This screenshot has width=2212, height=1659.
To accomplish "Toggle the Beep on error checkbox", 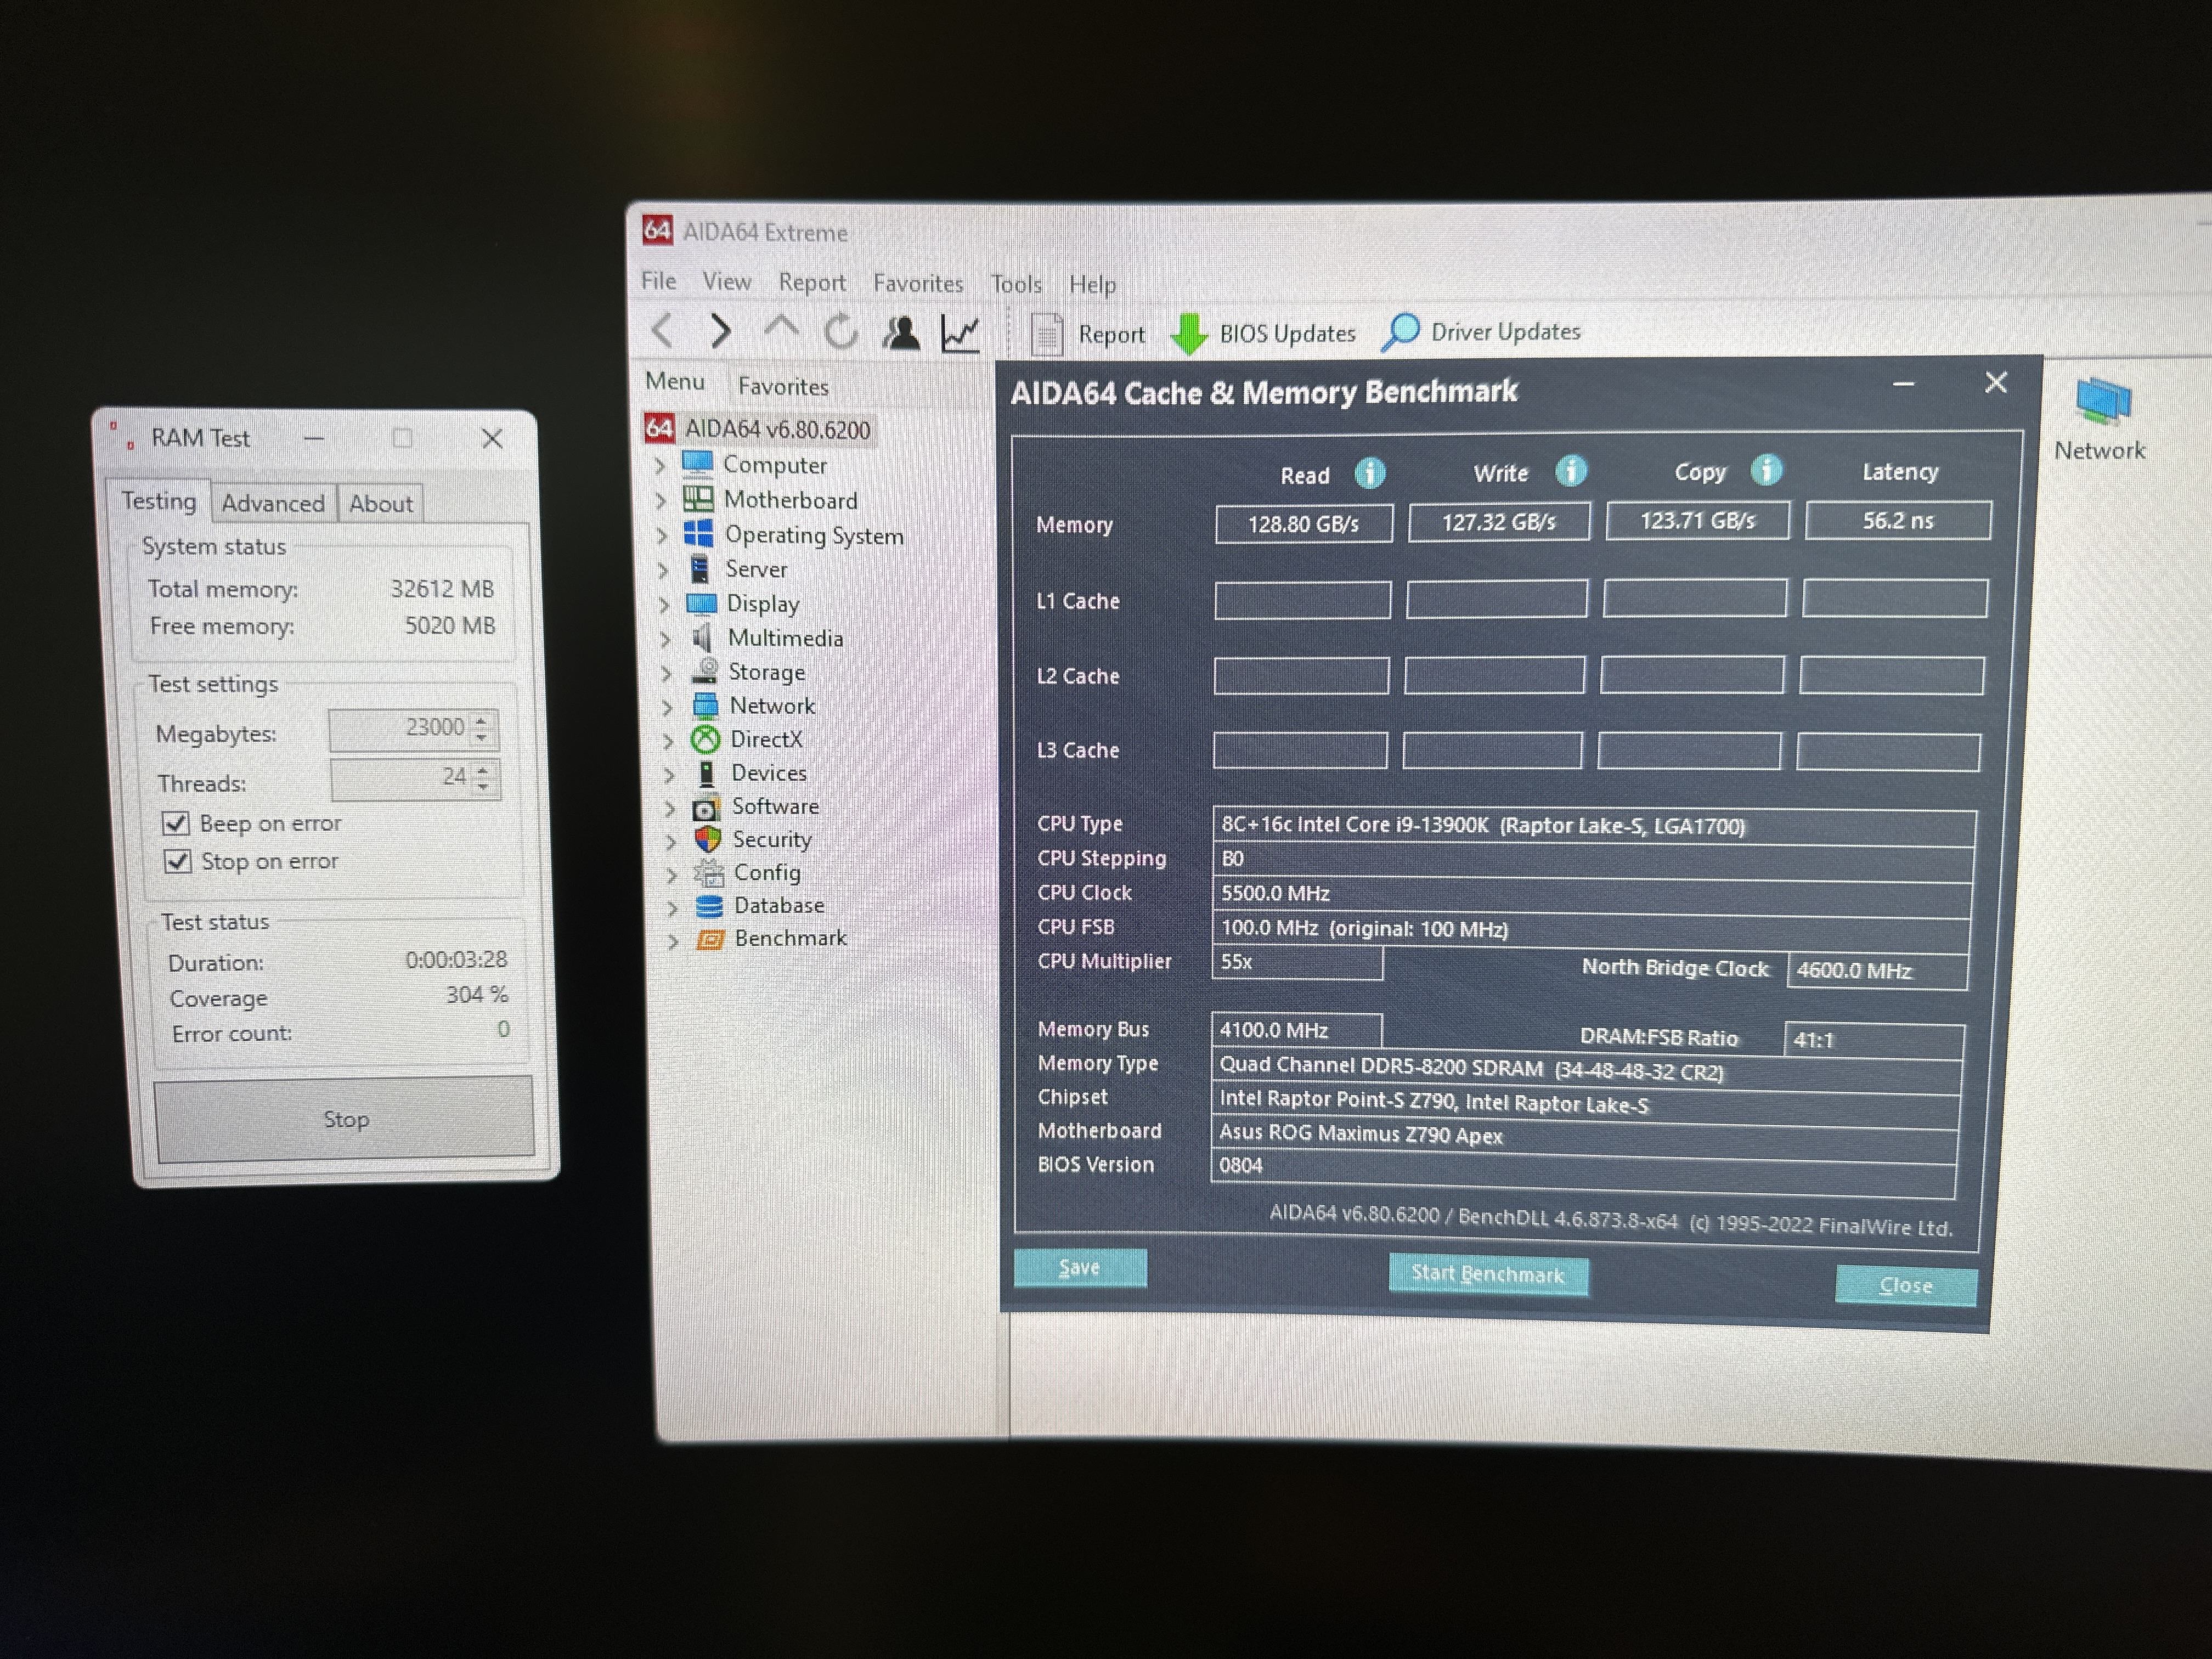I will 176,823.
